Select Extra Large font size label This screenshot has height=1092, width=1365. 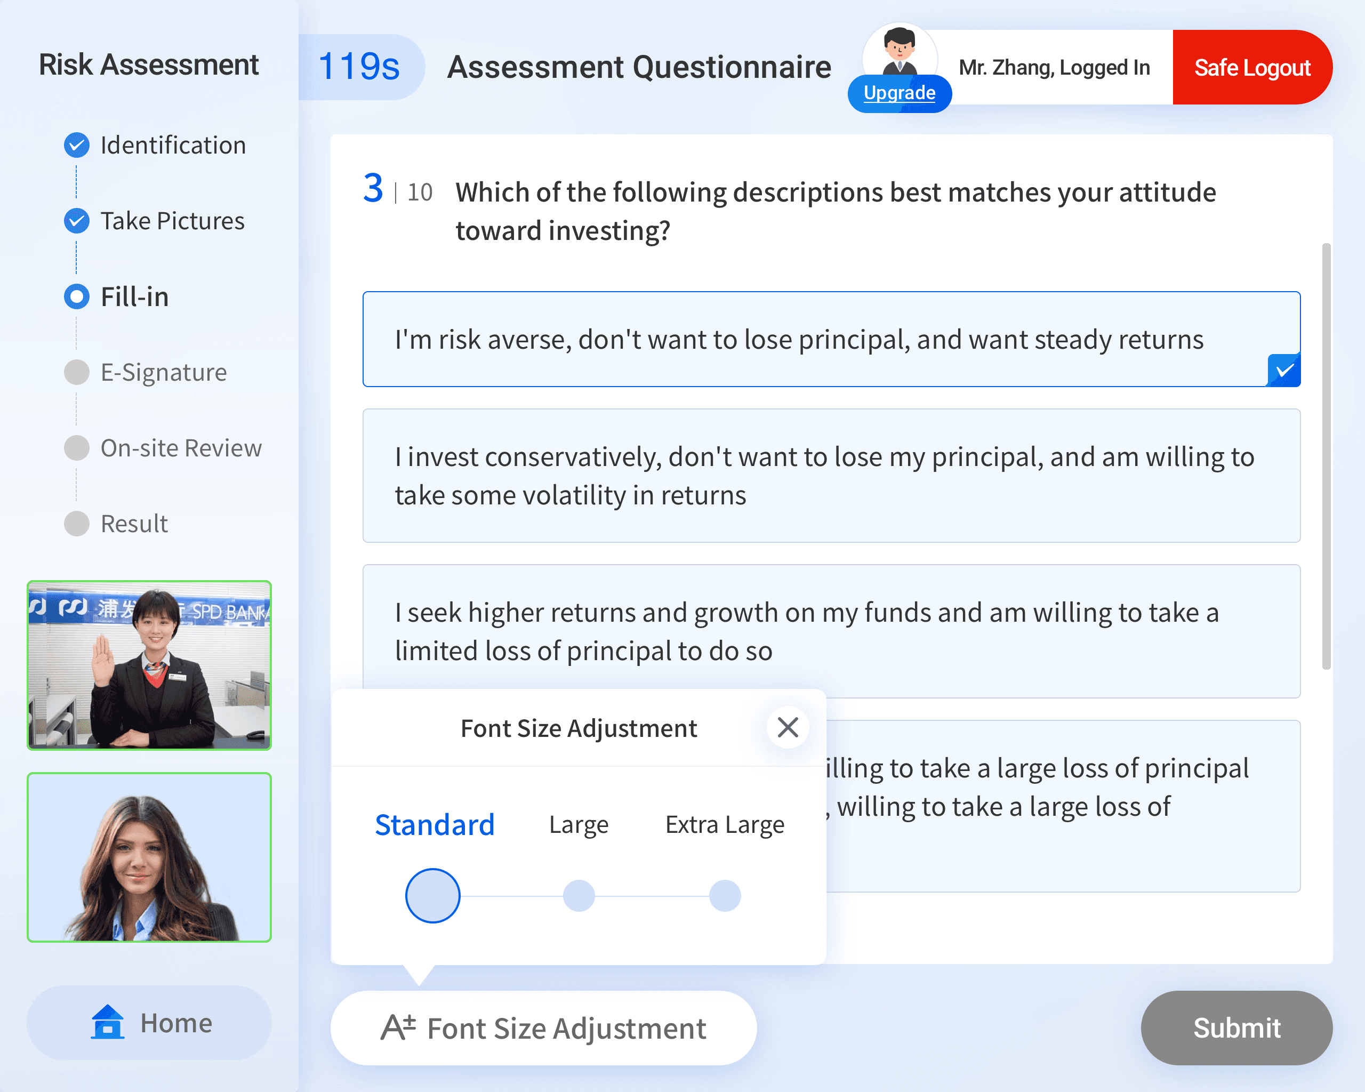[x=724, y=825]
